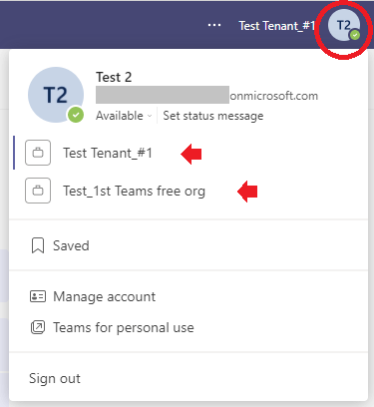Click the large T2 profile picture
The image size is (374, 407).
coord(56,95)
